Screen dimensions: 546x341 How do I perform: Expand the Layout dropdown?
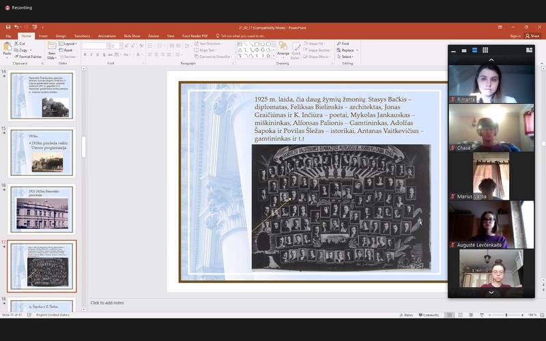(69, 43)
